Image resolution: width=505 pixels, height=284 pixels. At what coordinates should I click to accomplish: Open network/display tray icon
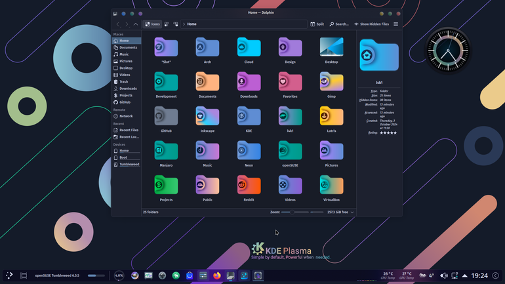tap(455, 275)
